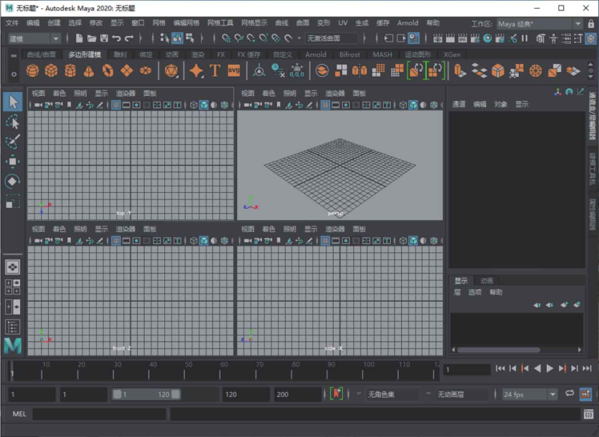Open the 编辑网格 menu
Image resolution: width=599 pixels, height=437 pixels.
(186, 23)
